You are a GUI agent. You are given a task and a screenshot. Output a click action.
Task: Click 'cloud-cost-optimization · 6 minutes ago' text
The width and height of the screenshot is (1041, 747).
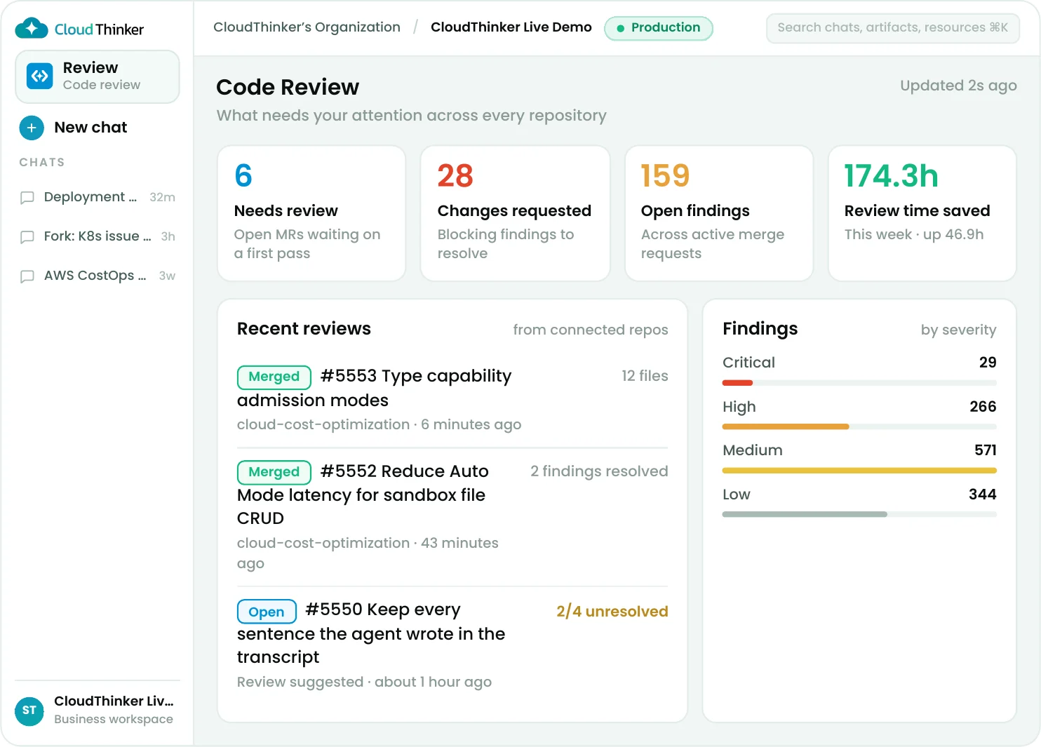click(379, 424)
